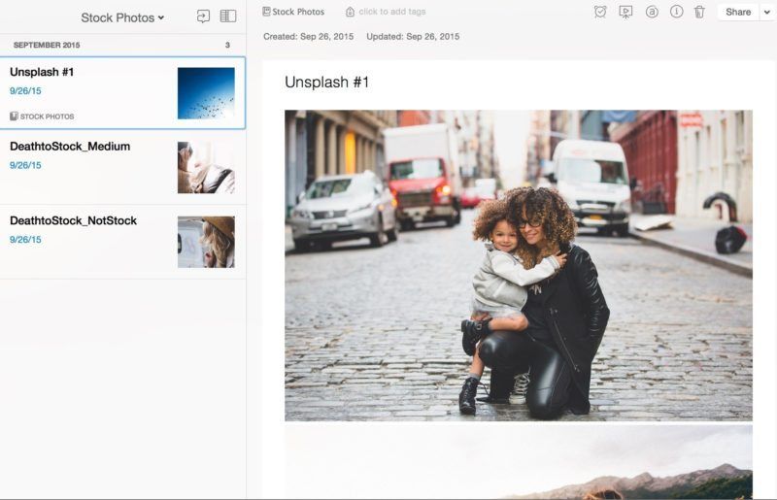Click the mountain landscape photo below
Image resolution: width=777 pixels, height=500 pixels.
tap(519, 462)
